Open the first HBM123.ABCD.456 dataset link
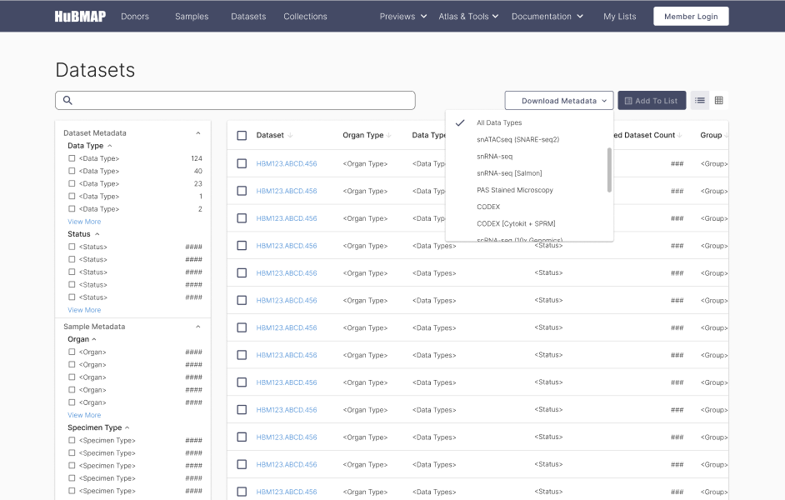Image resolution: width=785 pixels, height=500 pixels. click(x=287, y=163)
